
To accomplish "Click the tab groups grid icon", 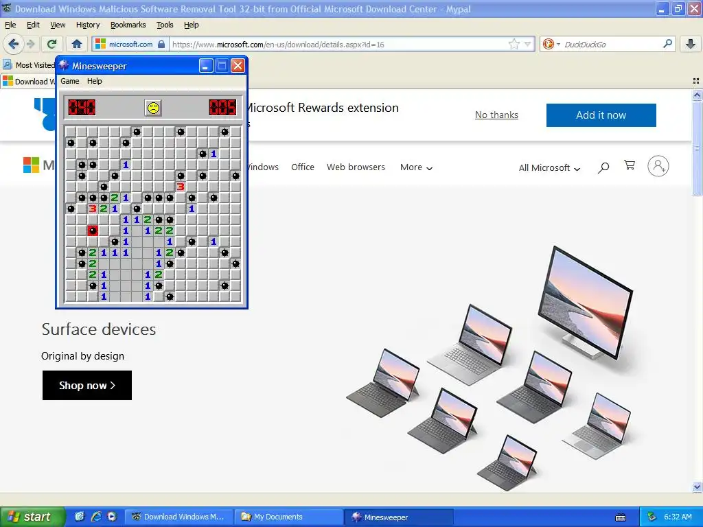I will (696, 81).
